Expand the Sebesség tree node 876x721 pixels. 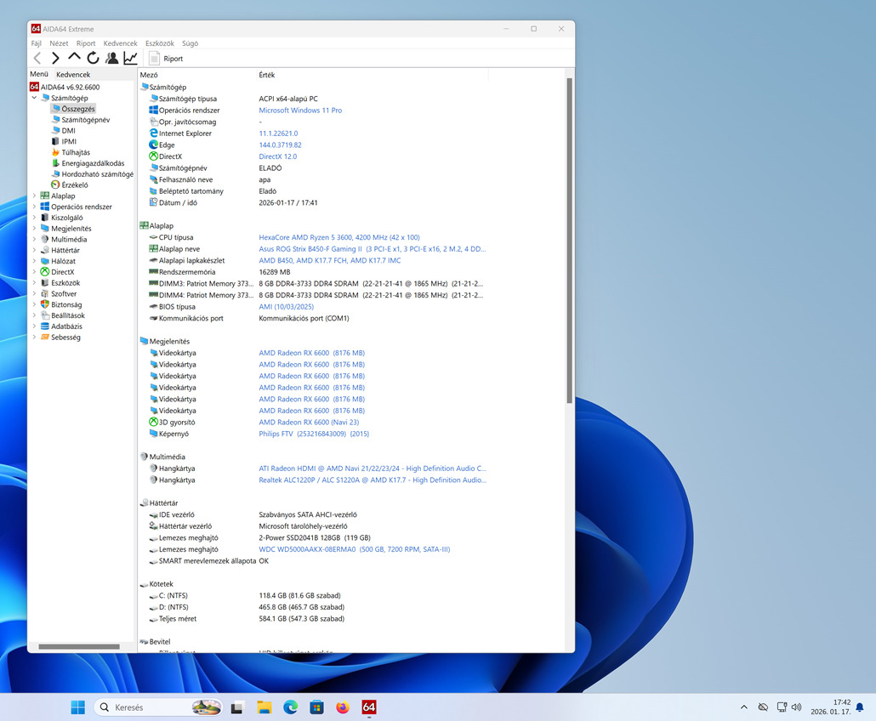click(34, 338)
